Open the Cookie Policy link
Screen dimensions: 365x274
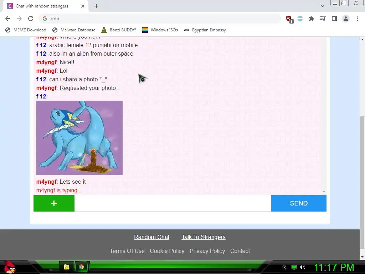click(167, 251)
